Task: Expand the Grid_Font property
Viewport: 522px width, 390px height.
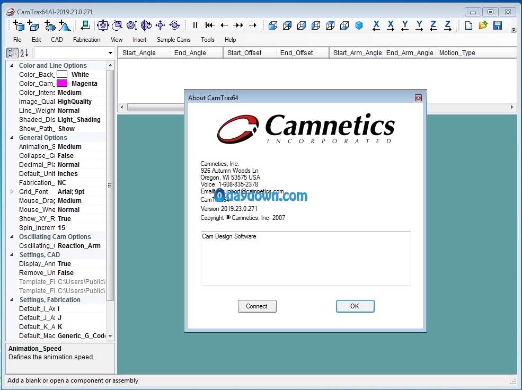Action: pyautogui.click(x=12, y=192)
